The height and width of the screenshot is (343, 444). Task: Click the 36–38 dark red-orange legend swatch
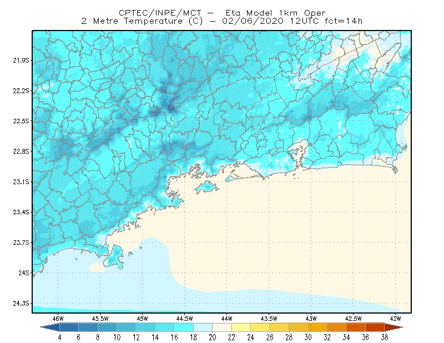coord(375,327)
